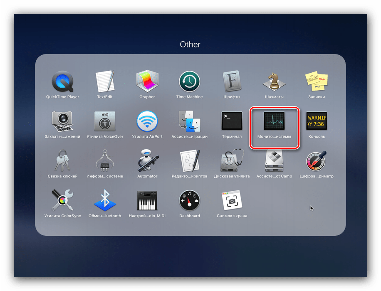Launch the Консоль app
381x291 pixels.
point(317,121)
